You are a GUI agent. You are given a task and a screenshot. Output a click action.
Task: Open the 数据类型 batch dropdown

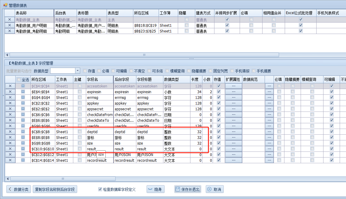click(77, 71)
